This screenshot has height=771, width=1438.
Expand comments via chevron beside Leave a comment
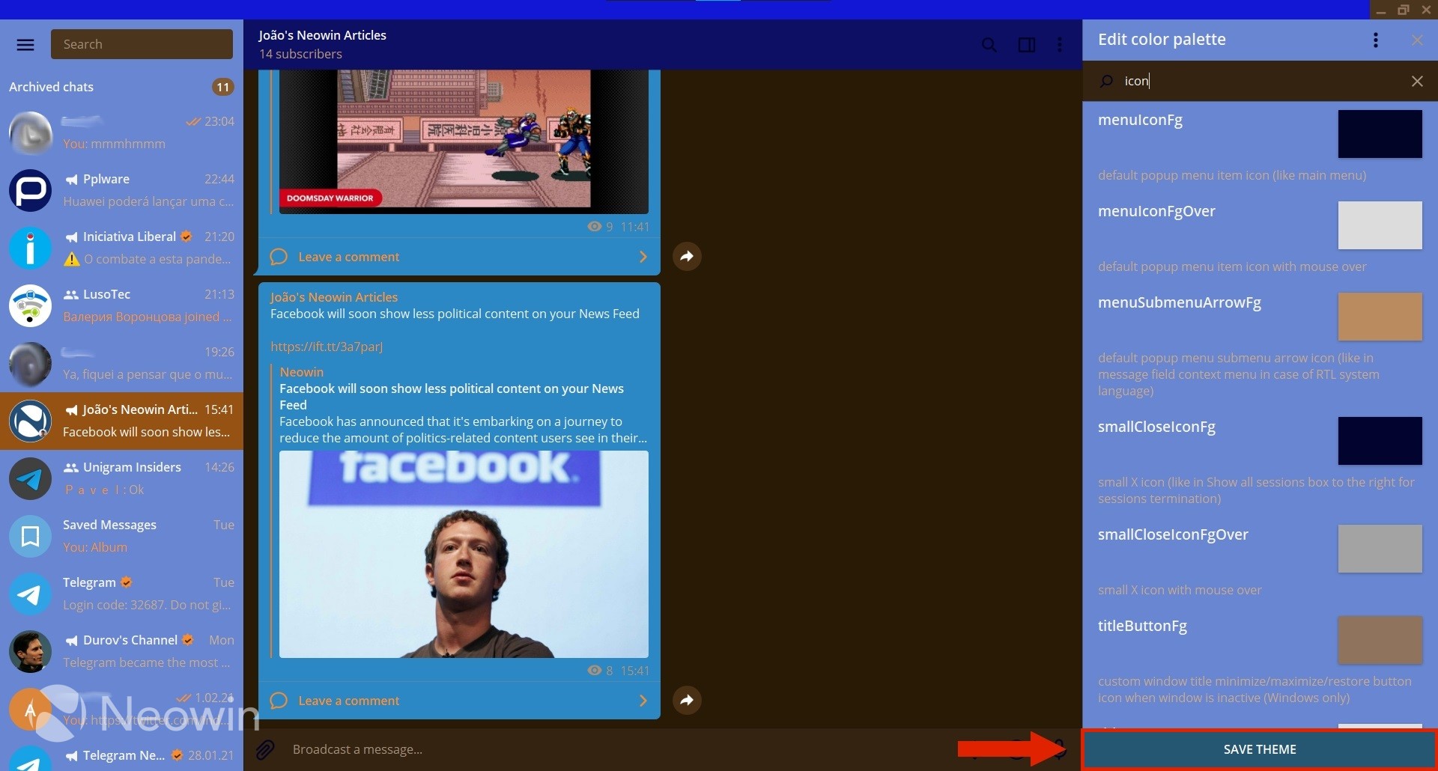click(643, 256)
